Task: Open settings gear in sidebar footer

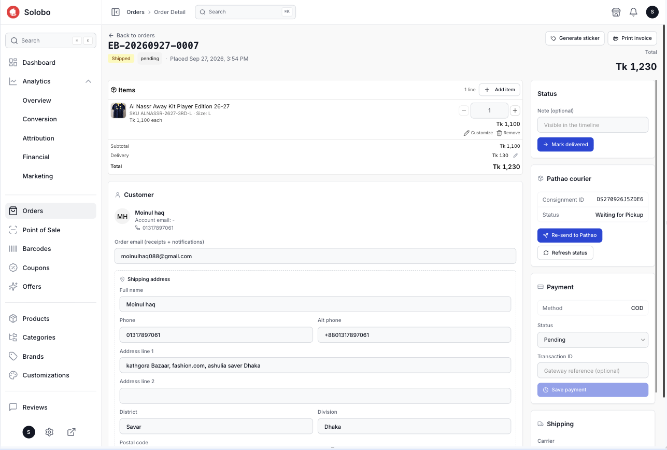Action: 49,432
